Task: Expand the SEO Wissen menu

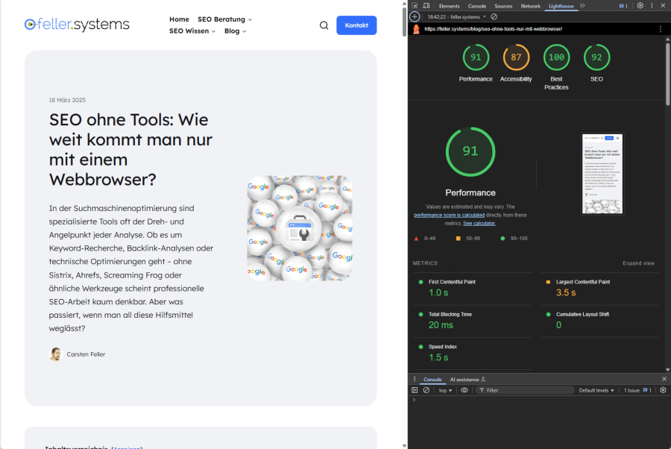Action: [192, 31]
